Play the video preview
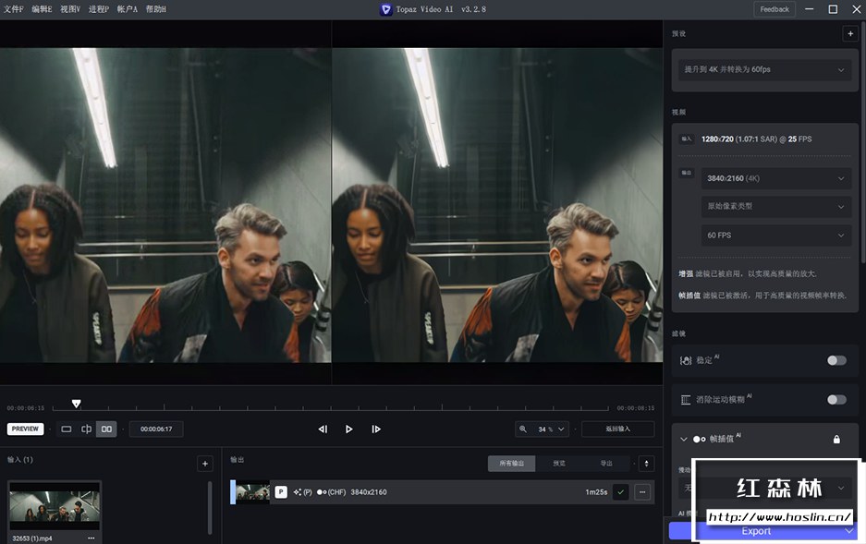866x544 pixels. click(x=348, y=429)
